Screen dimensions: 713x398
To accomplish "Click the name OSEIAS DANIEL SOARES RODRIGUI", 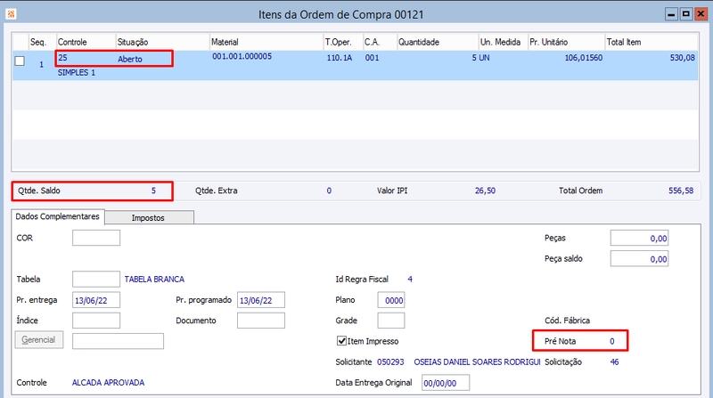I will [477, 362].
